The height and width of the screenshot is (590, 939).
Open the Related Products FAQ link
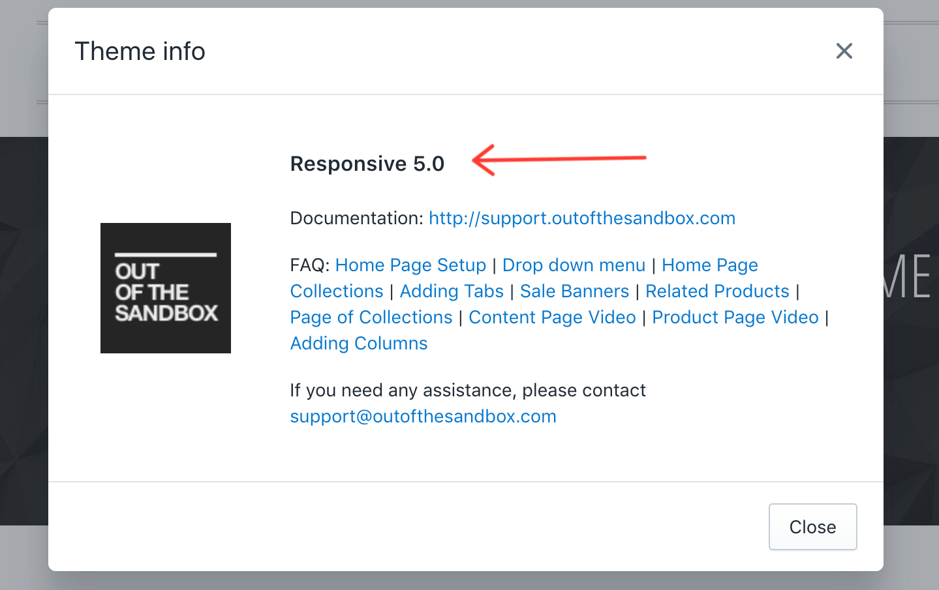tap(717, 291)
